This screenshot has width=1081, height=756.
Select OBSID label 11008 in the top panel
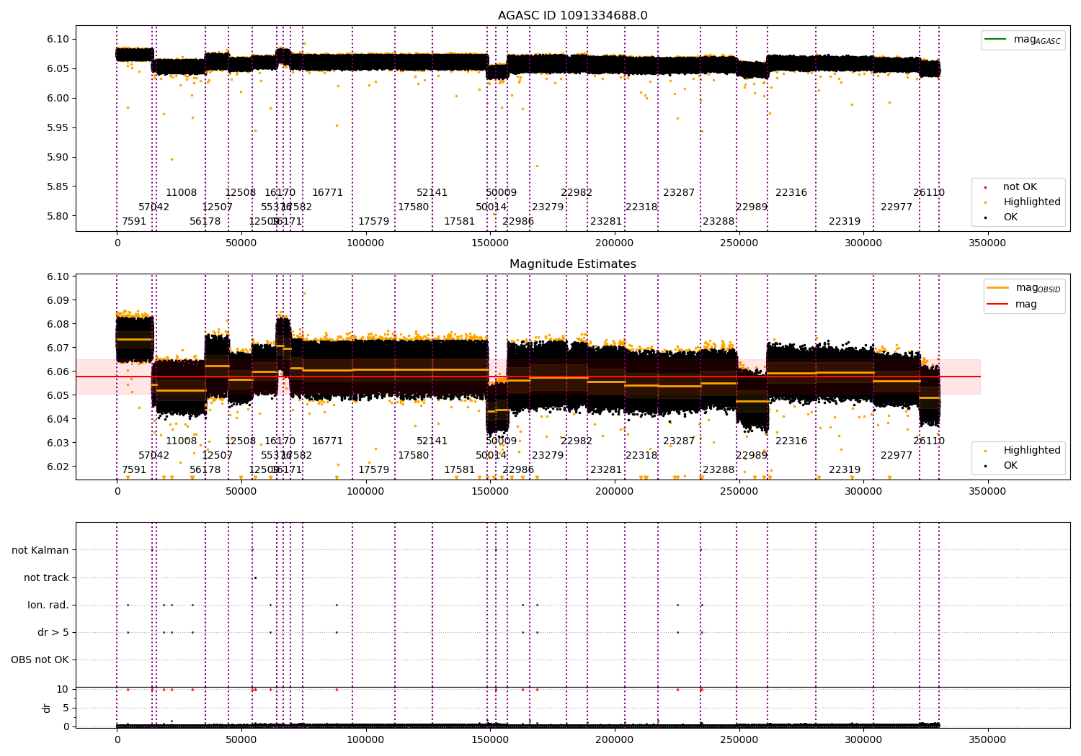(182, 193)
